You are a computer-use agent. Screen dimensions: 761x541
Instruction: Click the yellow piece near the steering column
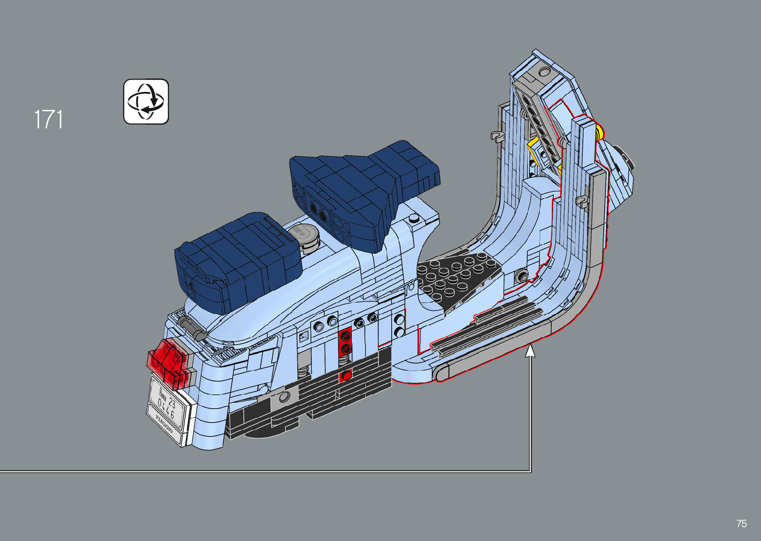pos(600,132)
